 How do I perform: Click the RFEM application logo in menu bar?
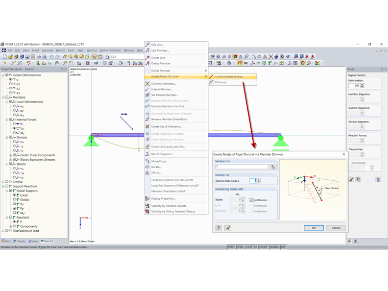(x=4, y=51)
